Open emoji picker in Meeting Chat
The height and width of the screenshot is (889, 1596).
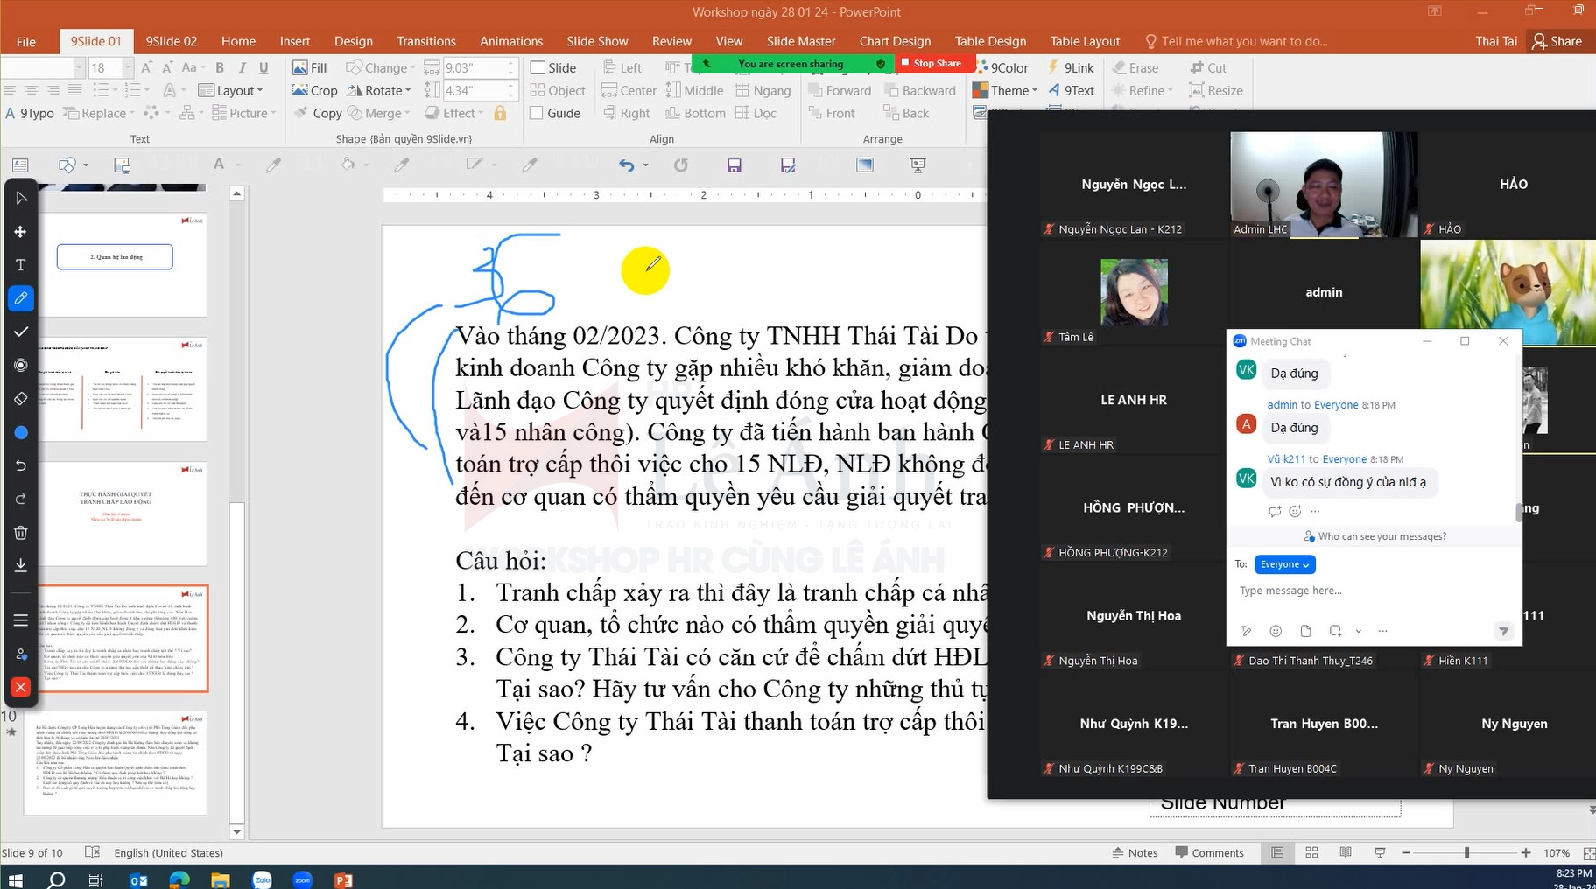click(x=1276, y=631)
